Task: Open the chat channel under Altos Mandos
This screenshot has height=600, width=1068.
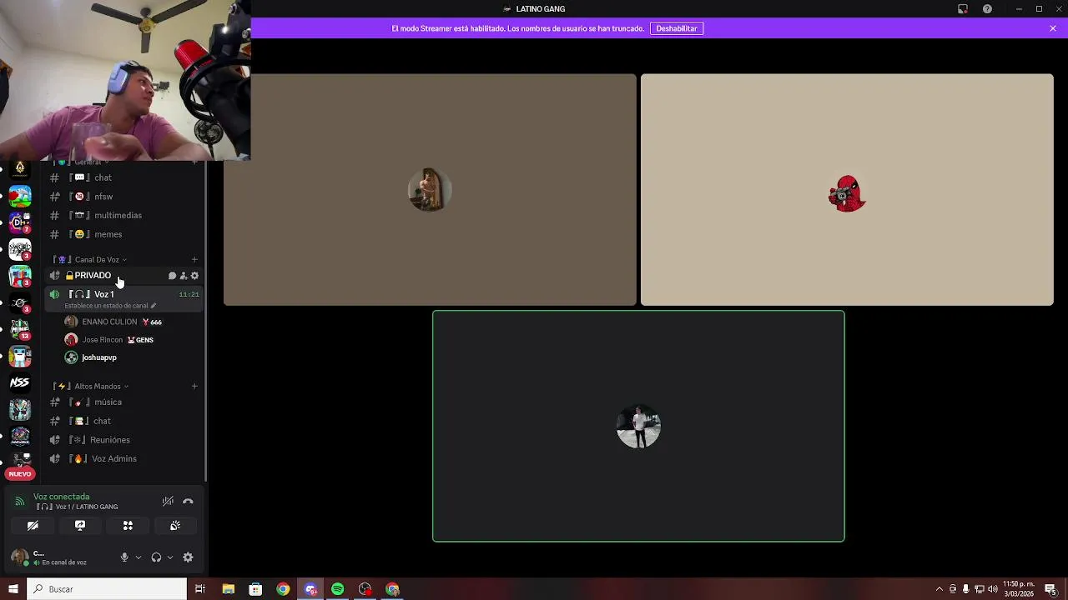Action: [123, 421]
